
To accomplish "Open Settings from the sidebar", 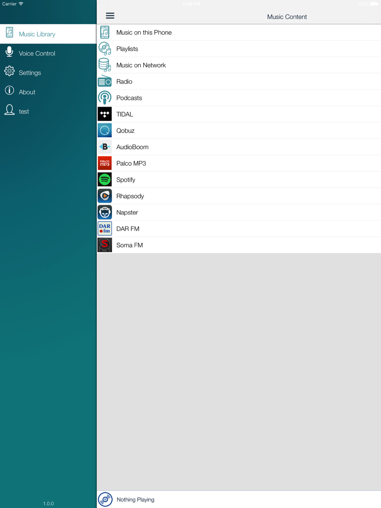I will pos(48,73).
